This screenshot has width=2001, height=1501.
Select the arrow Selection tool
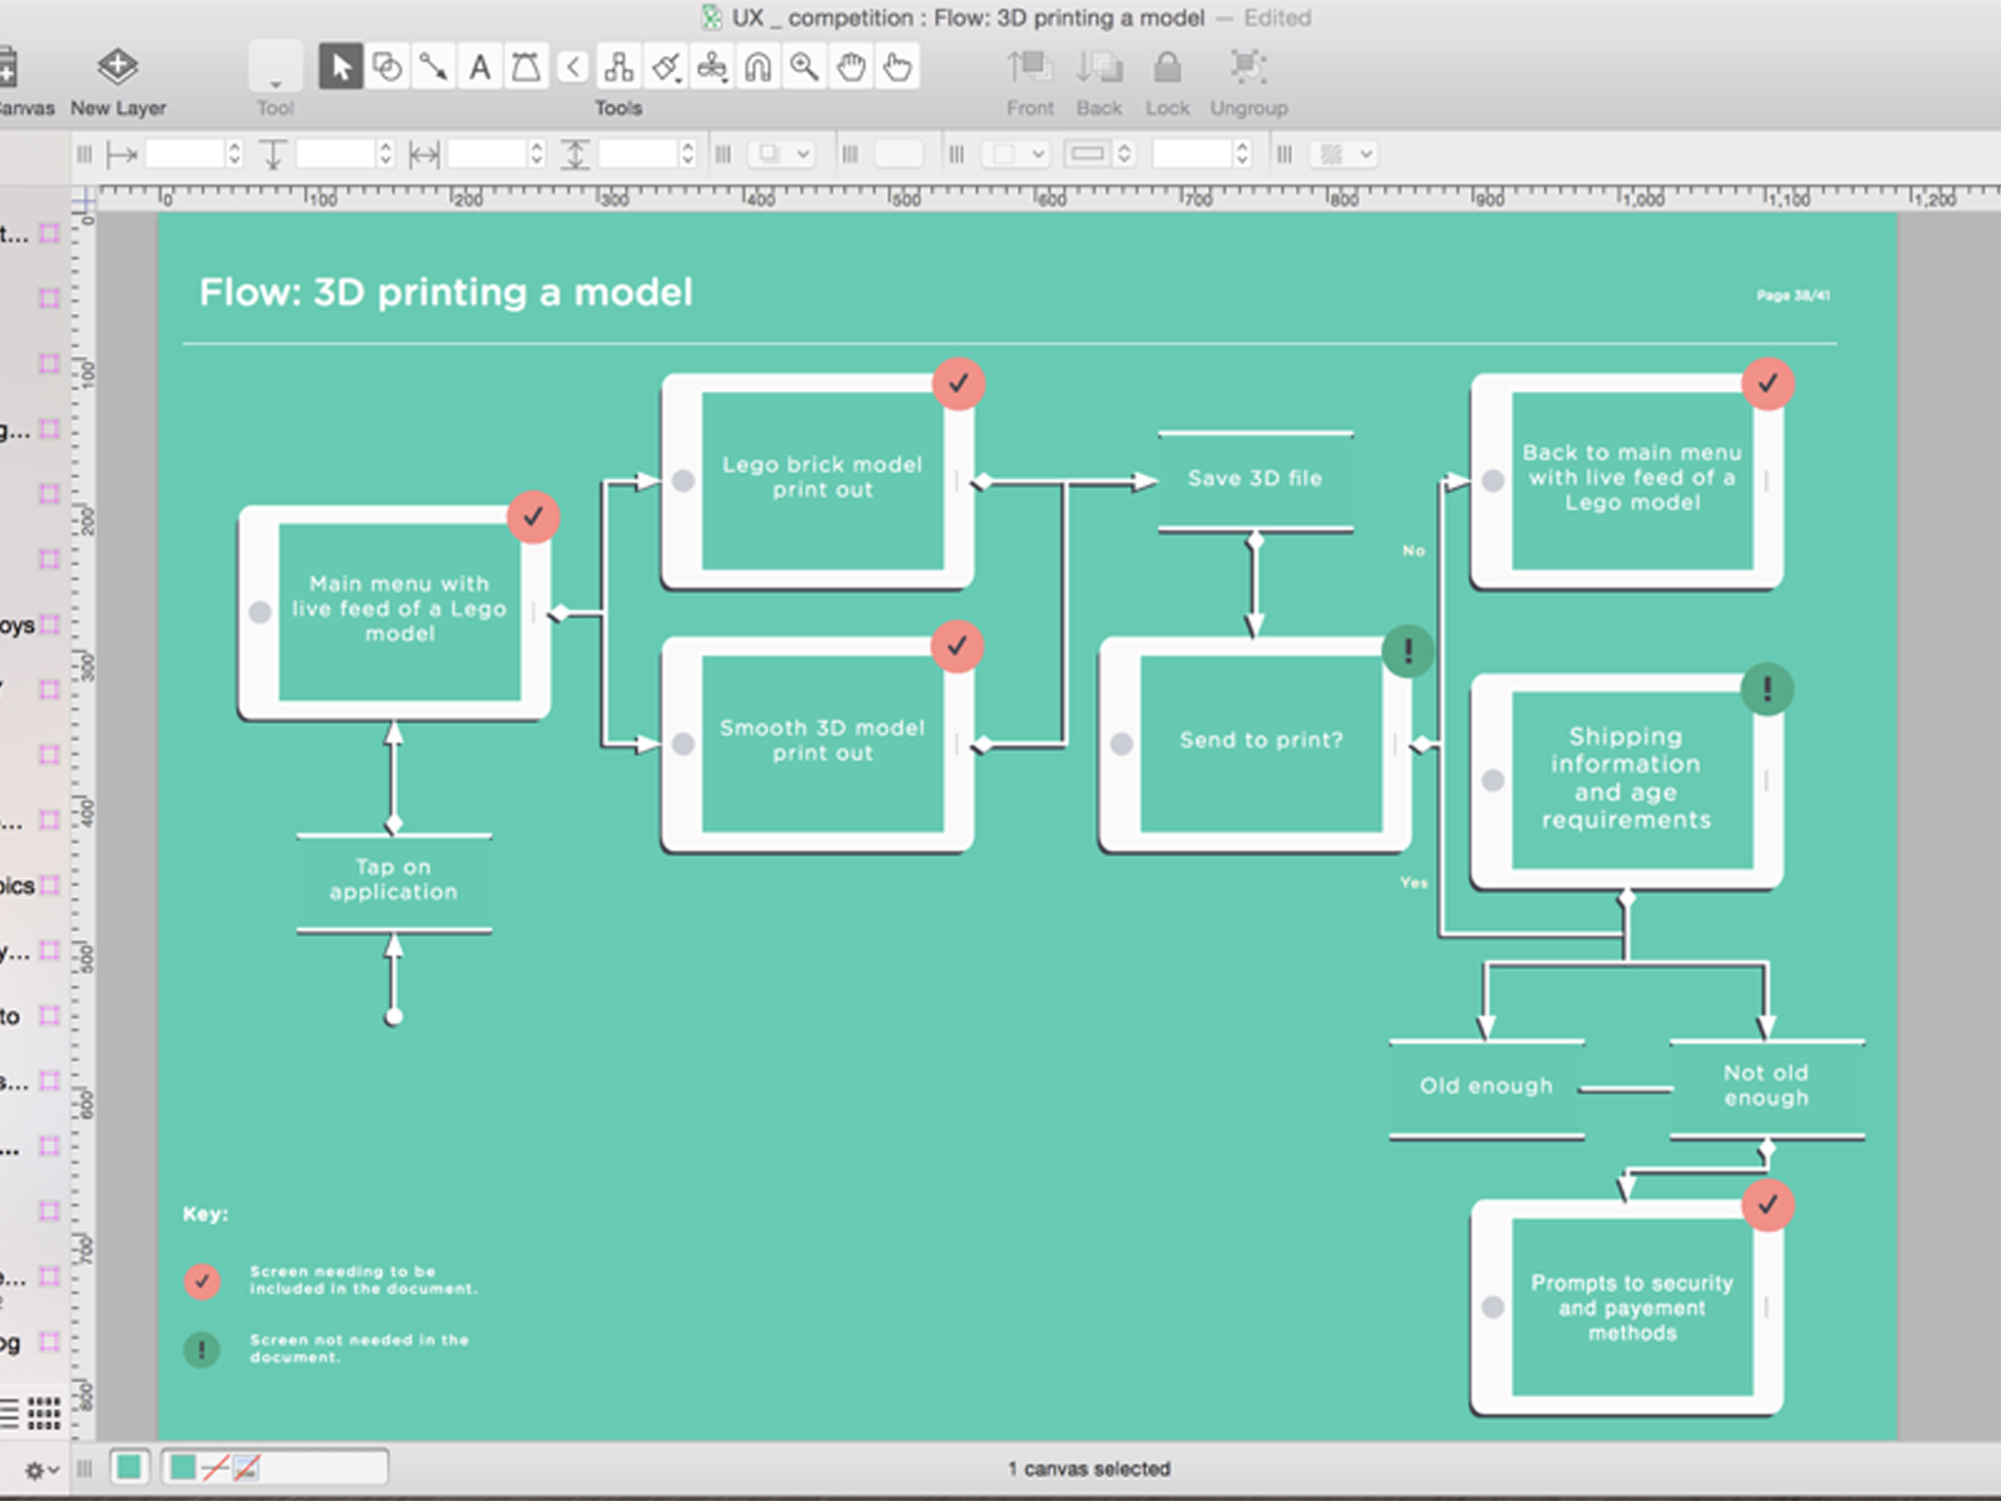point(340,67)
